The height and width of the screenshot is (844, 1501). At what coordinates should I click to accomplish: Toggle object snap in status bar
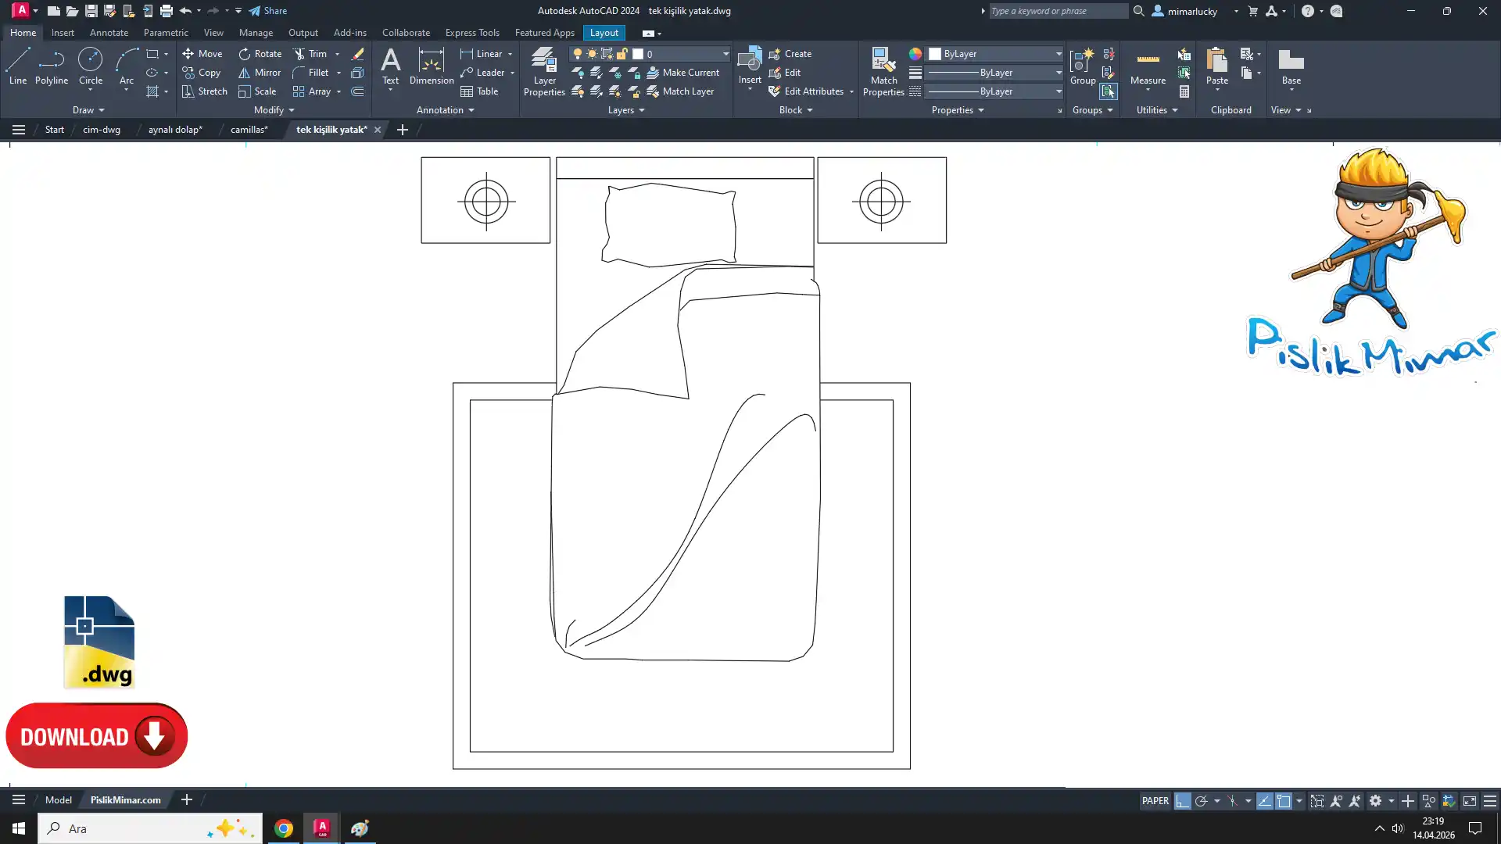(x=1284, y=801)
